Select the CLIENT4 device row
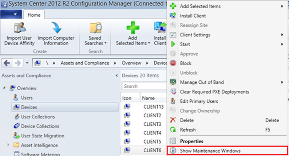Image resolution: width=289 pixels, height=156 pixels. click(x=144, y=133)
